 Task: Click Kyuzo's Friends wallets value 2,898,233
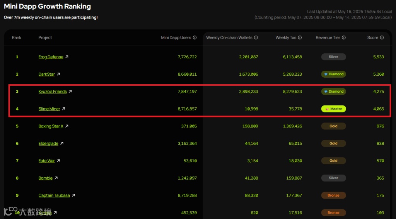(x=249, y=92)
